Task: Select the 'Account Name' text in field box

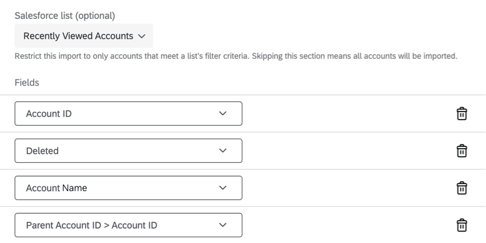Action: pyautogui.click(x=57, y=188)
